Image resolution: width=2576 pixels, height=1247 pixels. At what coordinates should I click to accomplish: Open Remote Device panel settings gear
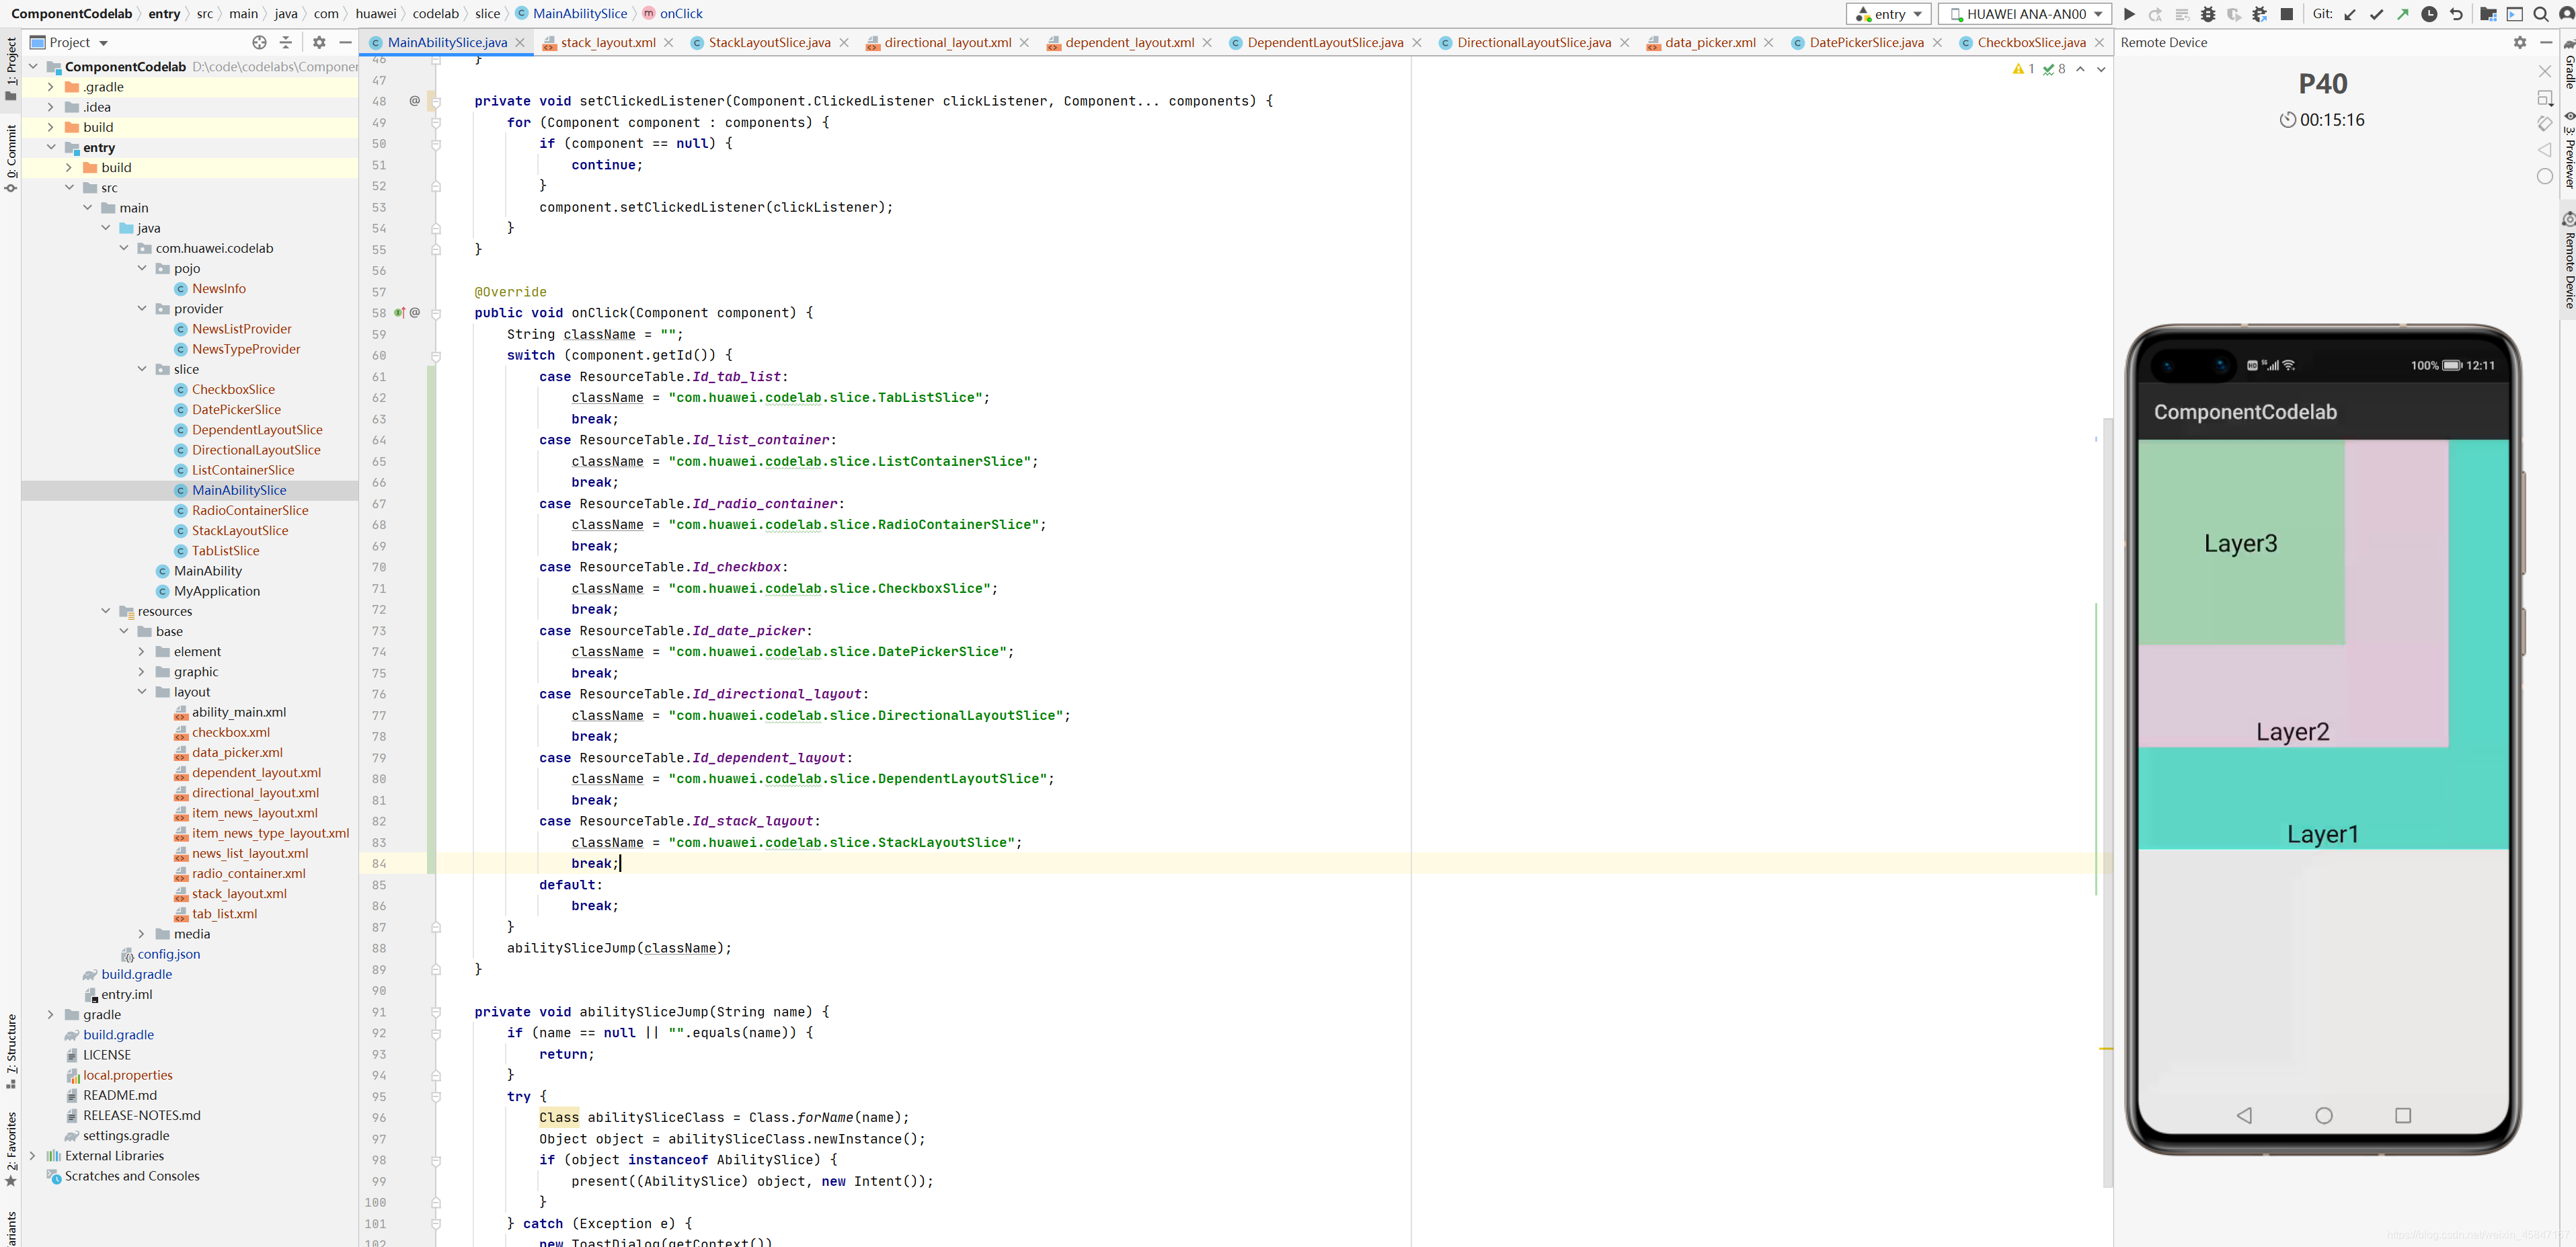tap(2519, 42)
